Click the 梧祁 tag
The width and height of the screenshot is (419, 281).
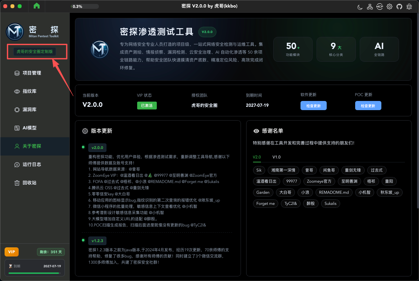(x=371, y=181)
